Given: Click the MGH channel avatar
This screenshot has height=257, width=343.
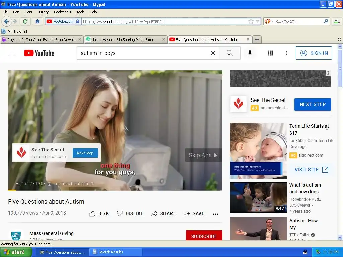Looking at the screenshot, I should tap(16, 236).
